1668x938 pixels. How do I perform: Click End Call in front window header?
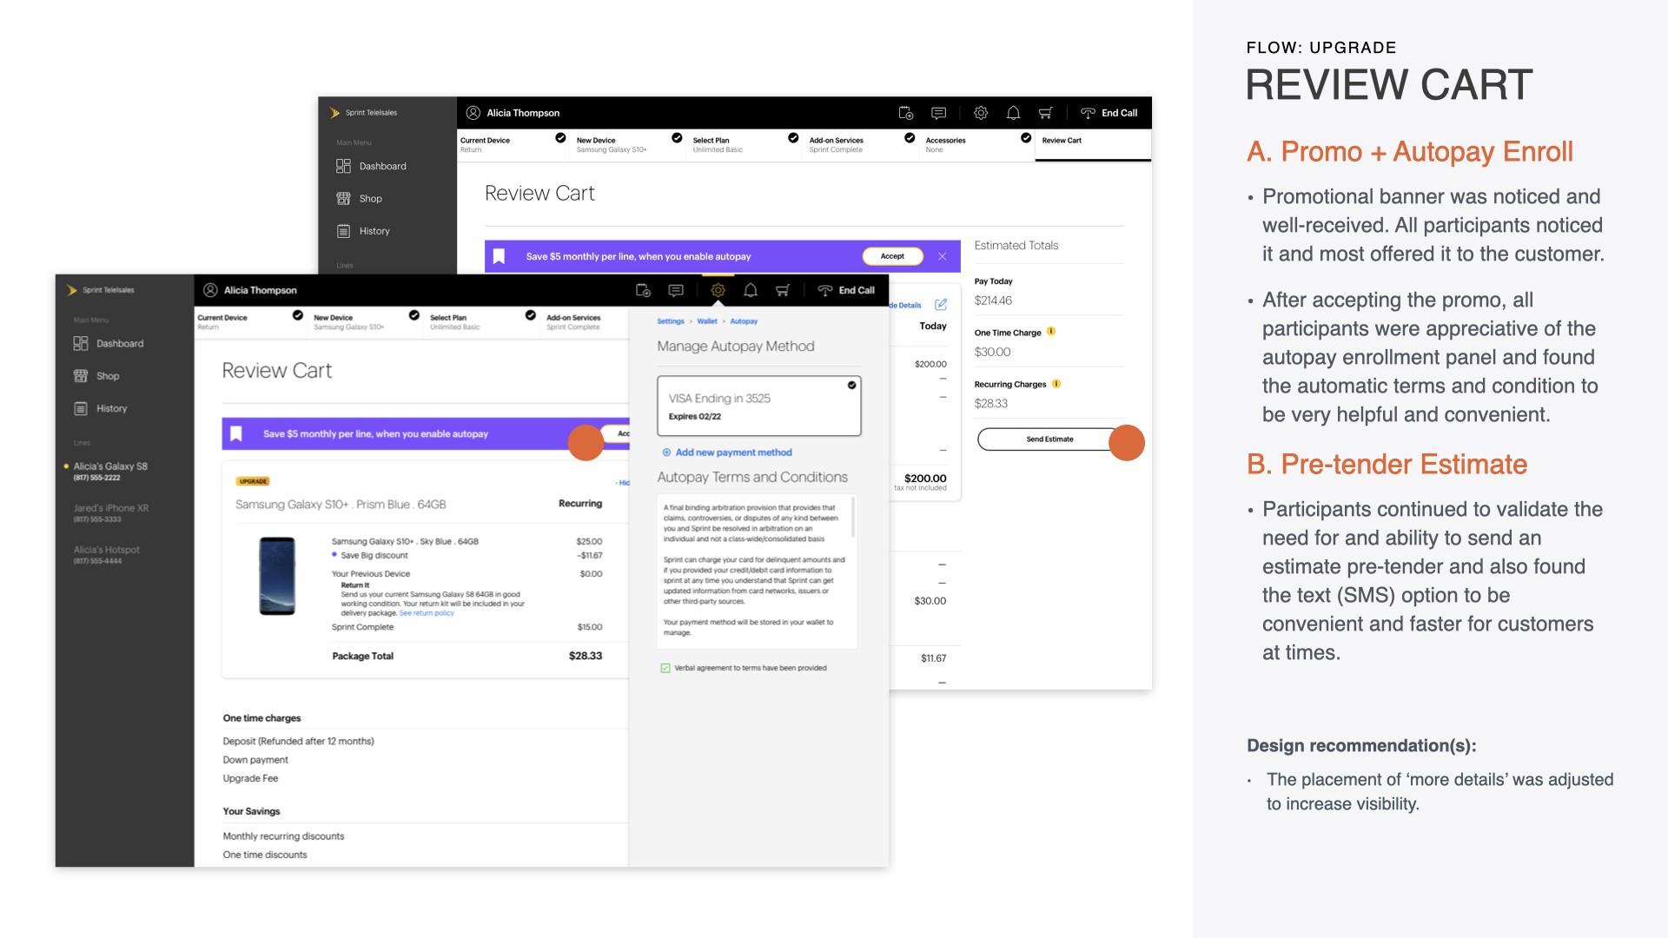pyautogui.click(x=846, y=290)
